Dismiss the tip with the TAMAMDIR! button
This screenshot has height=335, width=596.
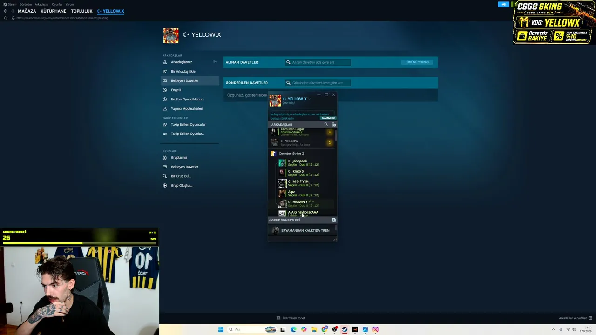[328, 118]
